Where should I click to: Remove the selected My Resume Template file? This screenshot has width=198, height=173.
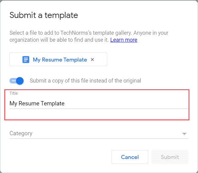(92, 60)
